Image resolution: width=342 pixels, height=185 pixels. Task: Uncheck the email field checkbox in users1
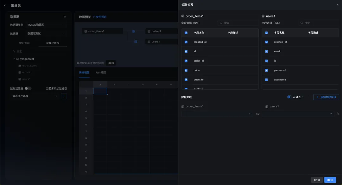tap(266, 51)
